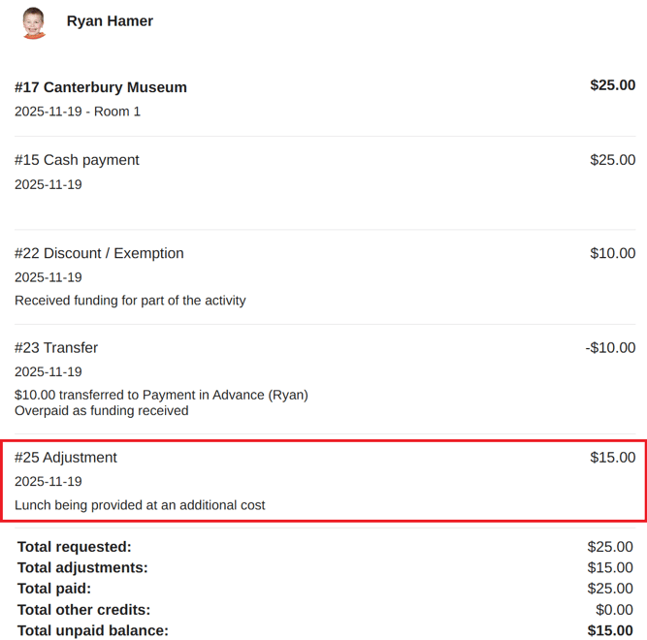Click the Total requested label

click(75, 547)
